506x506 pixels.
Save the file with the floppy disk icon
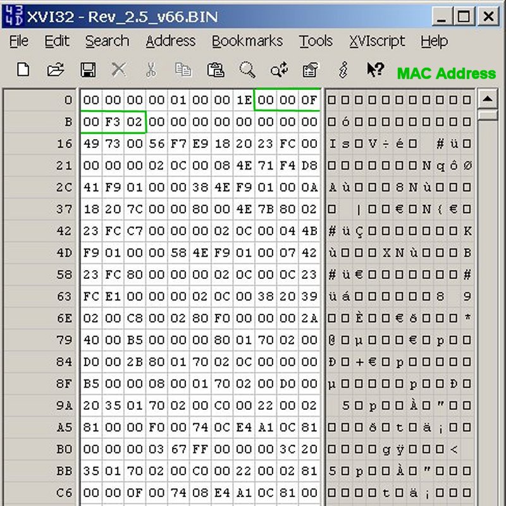[87, 70]
